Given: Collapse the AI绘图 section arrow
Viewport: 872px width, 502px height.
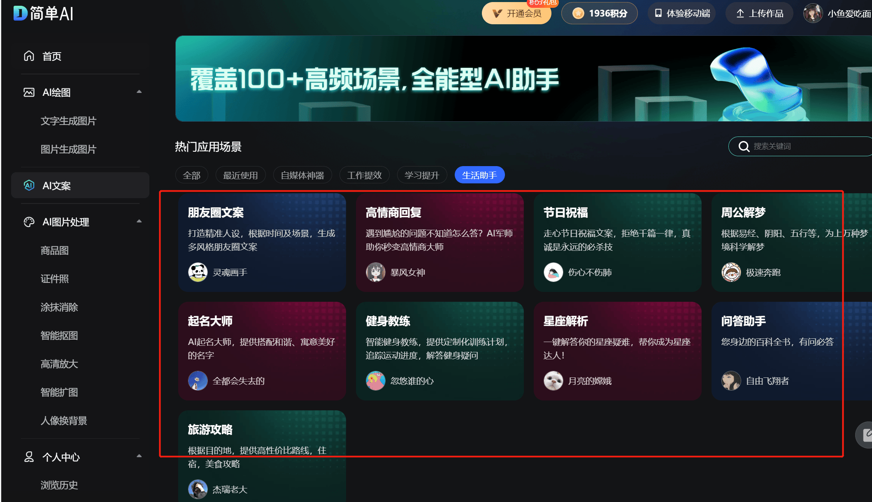Looking at the screenshot, I should pos(139,92).
